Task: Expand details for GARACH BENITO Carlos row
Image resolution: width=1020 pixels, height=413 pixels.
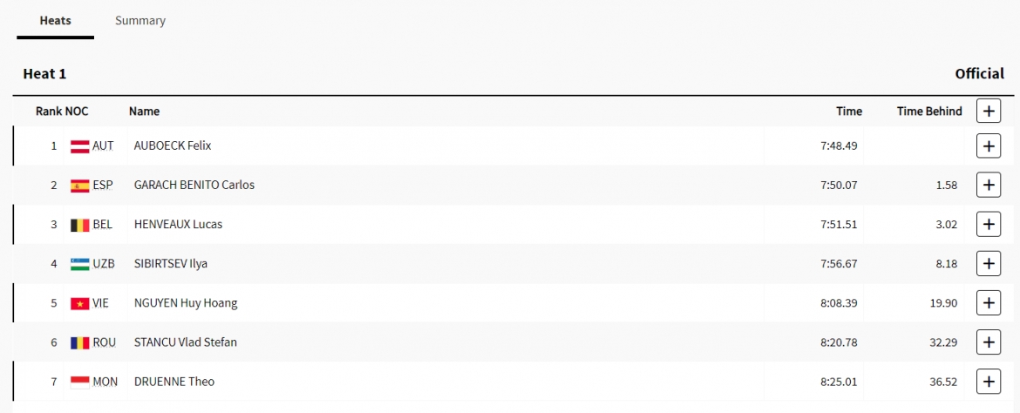Action: pos(988,185)
